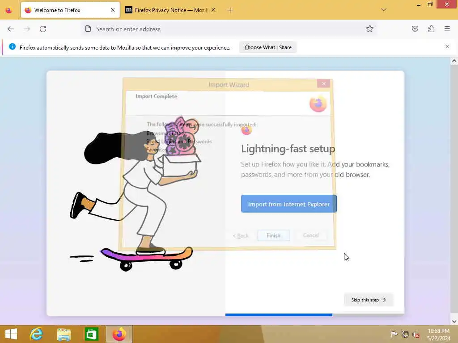
Task: Bookmark this page with the star icon
Action: (x=370, y=29)
